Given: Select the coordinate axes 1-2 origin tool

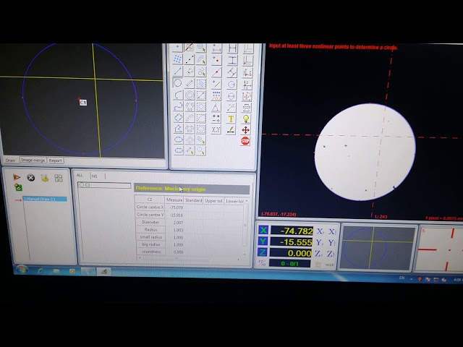Looking at the screenshot, I should click(x=247, y=72).
